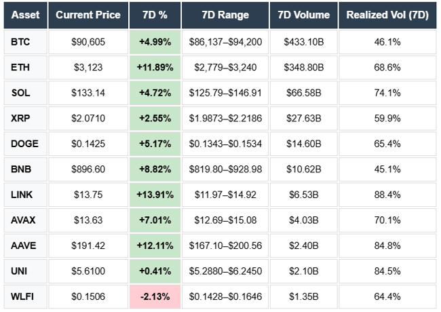Select DOGE's 7D range cell

225,144
